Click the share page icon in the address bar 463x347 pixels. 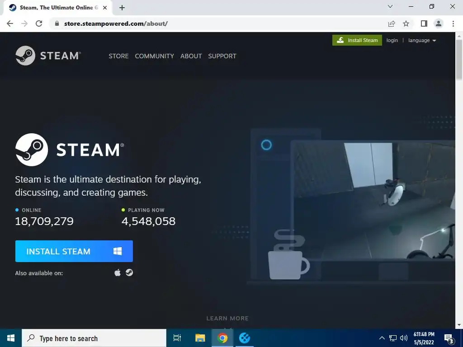pos(392,23)
